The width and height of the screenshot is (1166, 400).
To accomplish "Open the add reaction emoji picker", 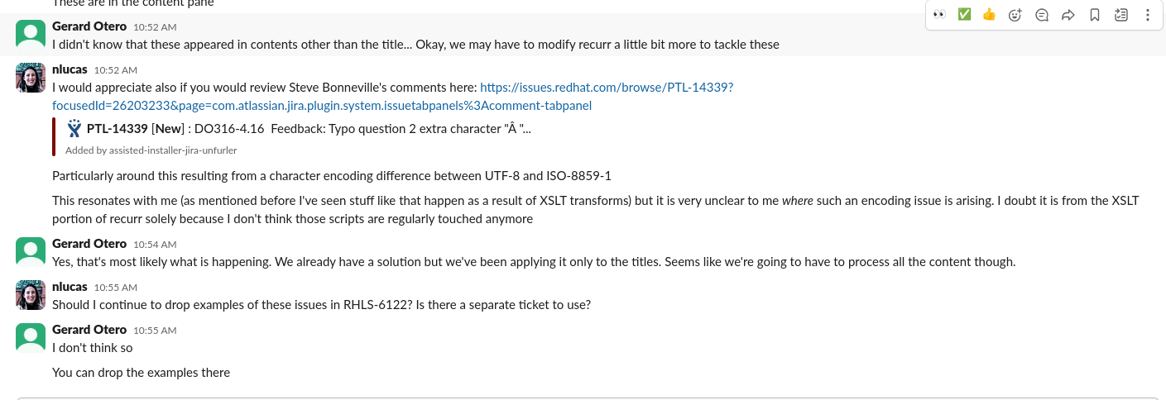I will (1015, 15).
